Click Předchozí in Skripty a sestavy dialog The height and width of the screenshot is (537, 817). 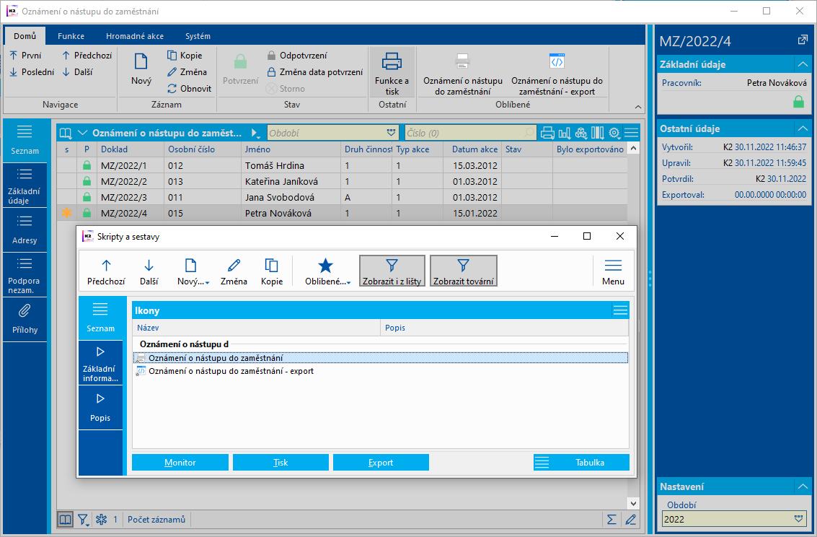pos(106,271)
